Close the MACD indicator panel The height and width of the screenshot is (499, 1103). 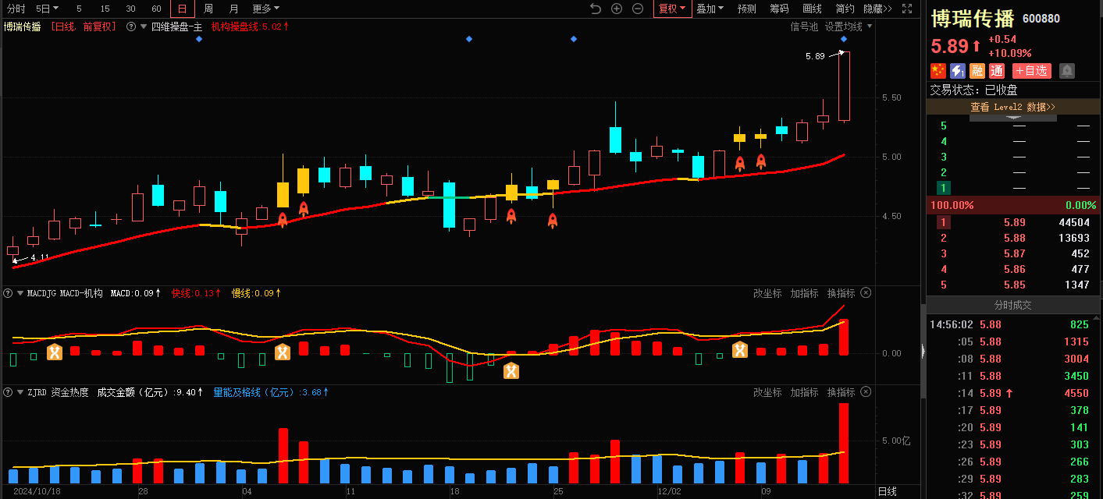click(865, 293)
